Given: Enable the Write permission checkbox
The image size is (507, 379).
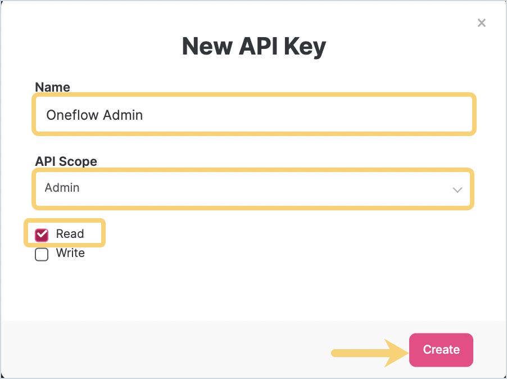Looking at the screenshot, I should (42, 254).
